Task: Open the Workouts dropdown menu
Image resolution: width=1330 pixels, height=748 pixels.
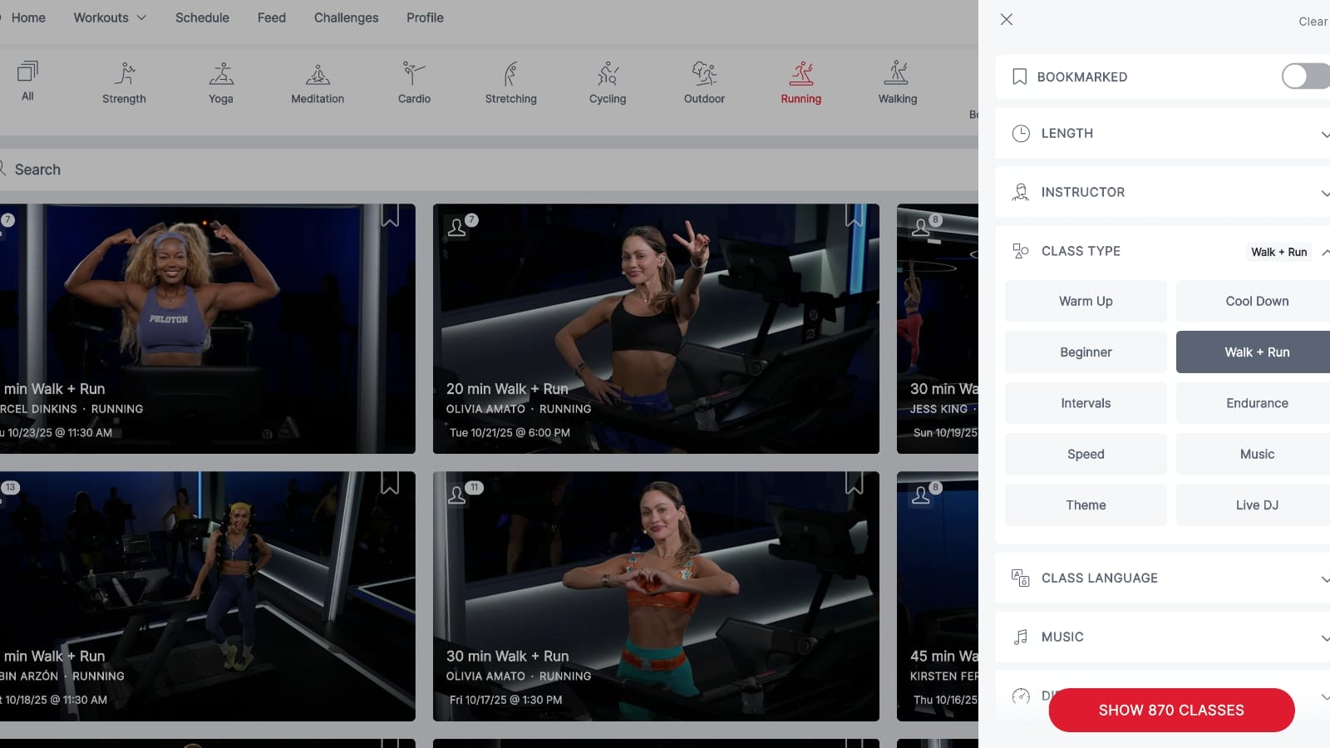Action: pos(110,17)
